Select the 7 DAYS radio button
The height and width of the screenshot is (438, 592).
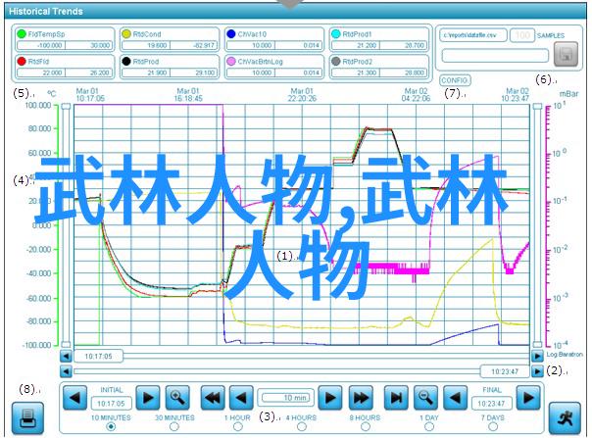point(493,426)
